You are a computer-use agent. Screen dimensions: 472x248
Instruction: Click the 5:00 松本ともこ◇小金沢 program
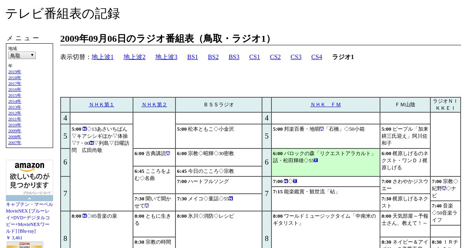click(x=219, y=136)
